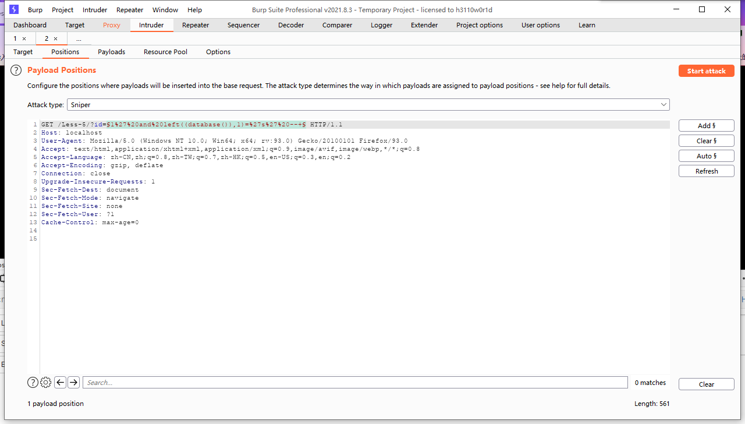745x424 pixels.
Task: Click the 'Length: 561' status text
Action: click(x=652, y=404)
